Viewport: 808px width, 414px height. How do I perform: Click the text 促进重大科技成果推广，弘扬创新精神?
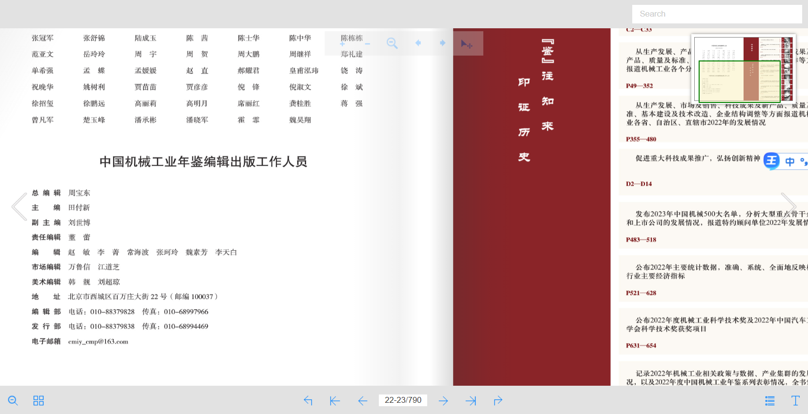click(698, 158)
